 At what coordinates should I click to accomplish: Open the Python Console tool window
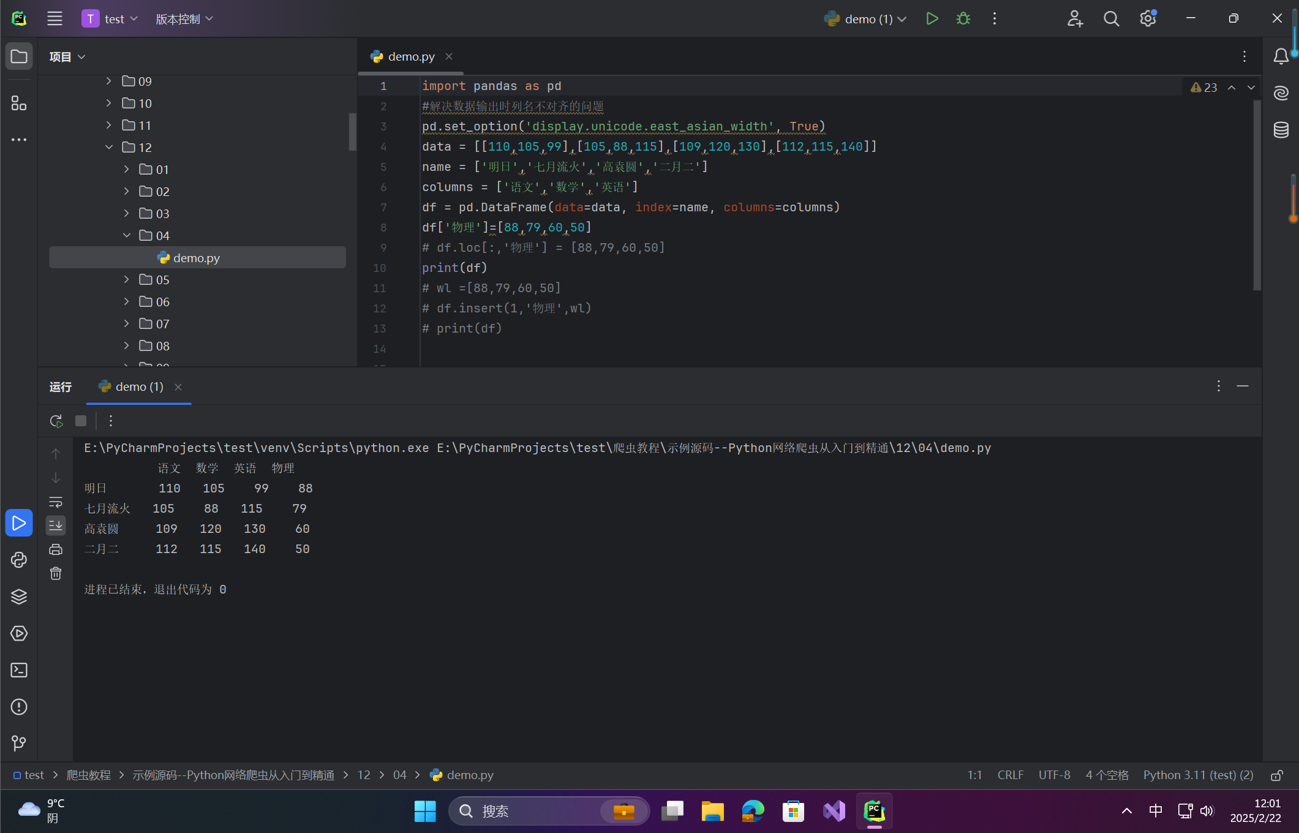[19, 560]
